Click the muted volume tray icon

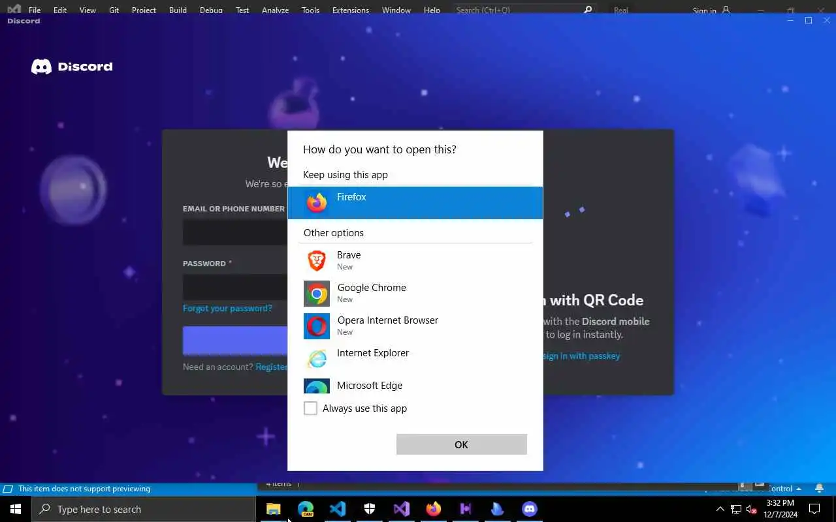[x=751, y=509]
